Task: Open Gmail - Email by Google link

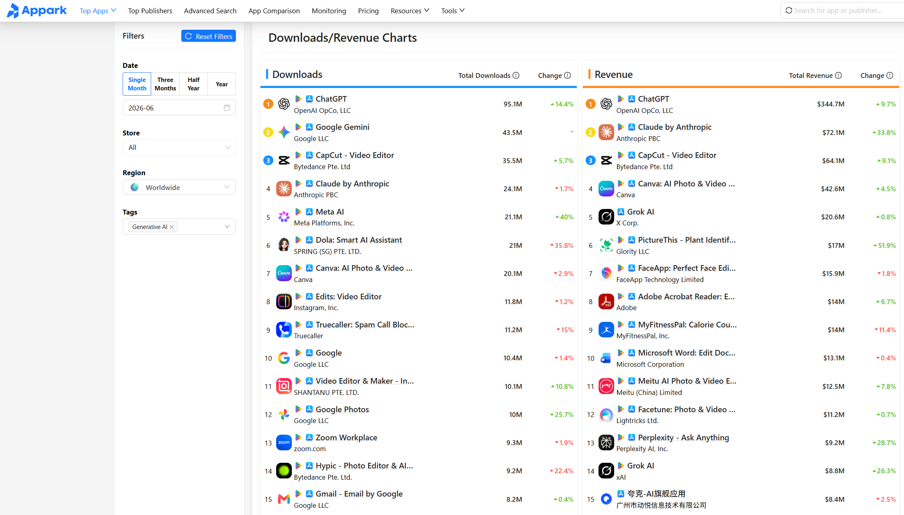Action: [359, 494]
